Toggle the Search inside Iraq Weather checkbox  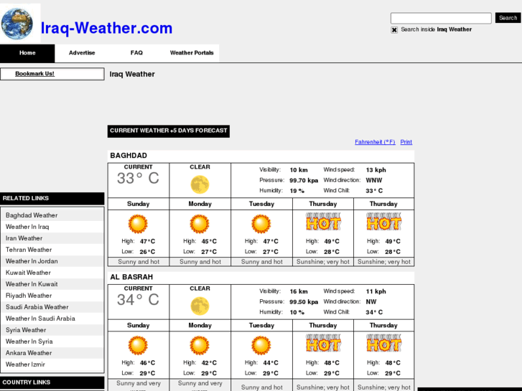pos(394,30)
